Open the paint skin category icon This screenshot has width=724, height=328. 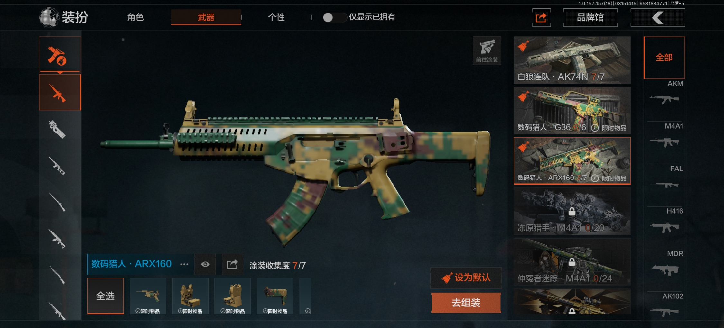60,55
